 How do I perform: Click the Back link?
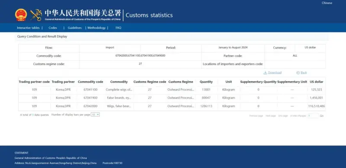[304, 72]
